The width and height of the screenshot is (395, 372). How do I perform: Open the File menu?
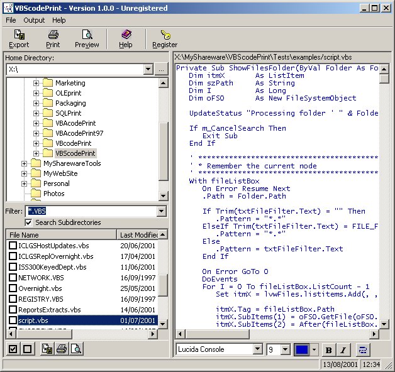[11, 20]
